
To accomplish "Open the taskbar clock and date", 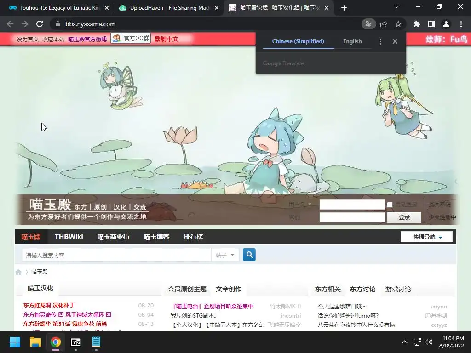I will click(x=452, y=342).
